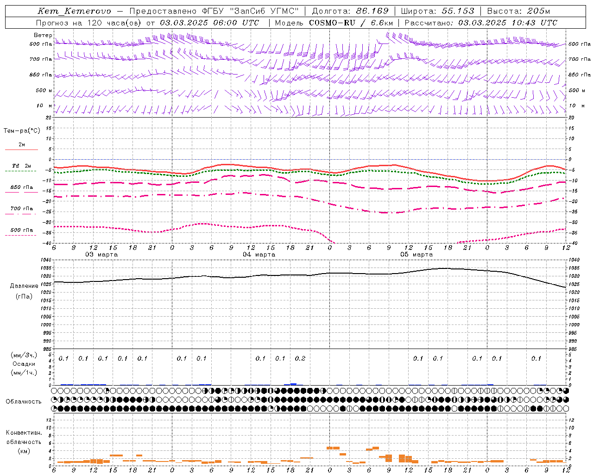Click the green dotted dew point curve
593x474 pixels.
click(x=309, y=172)
